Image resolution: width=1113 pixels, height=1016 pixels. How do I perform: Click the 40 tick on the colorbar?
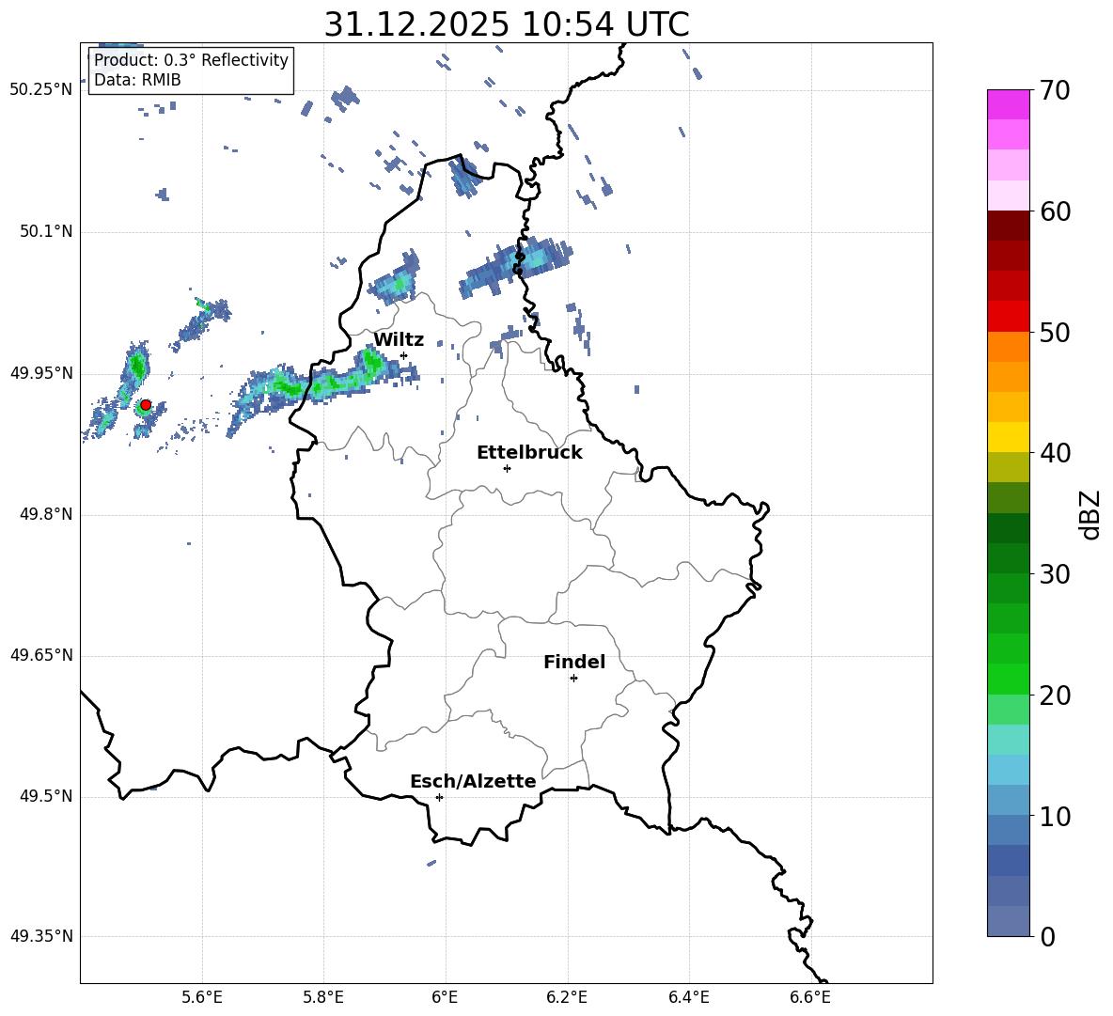[1055, 453]
